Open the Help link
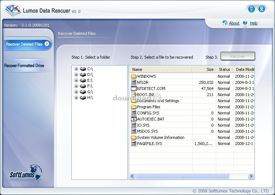This screenshot has height=195, width=275. (254, 23)
